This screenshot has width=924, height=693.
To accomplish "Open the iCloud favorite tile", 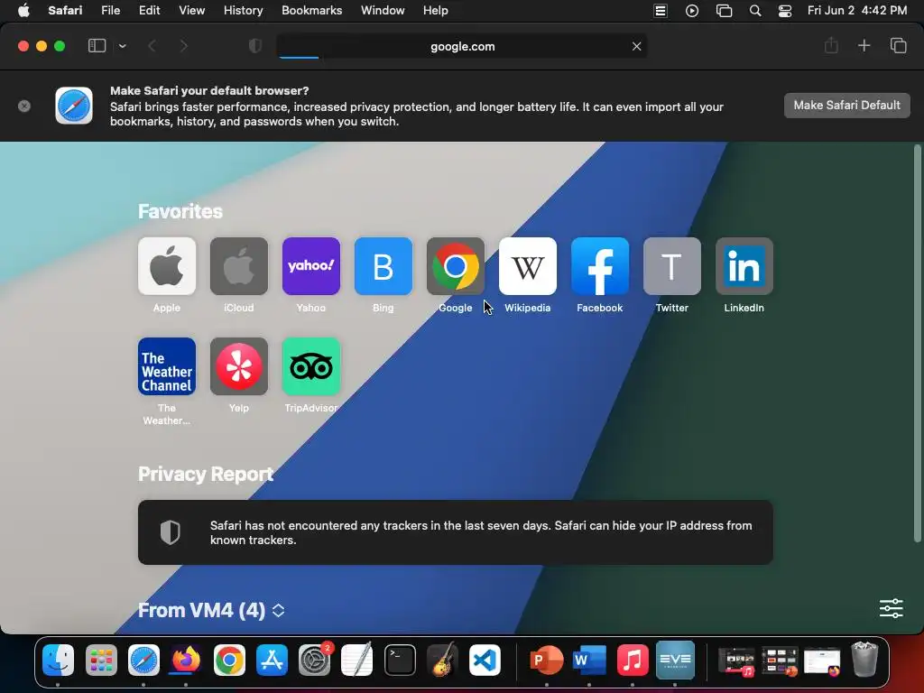I will coord(238,266).
